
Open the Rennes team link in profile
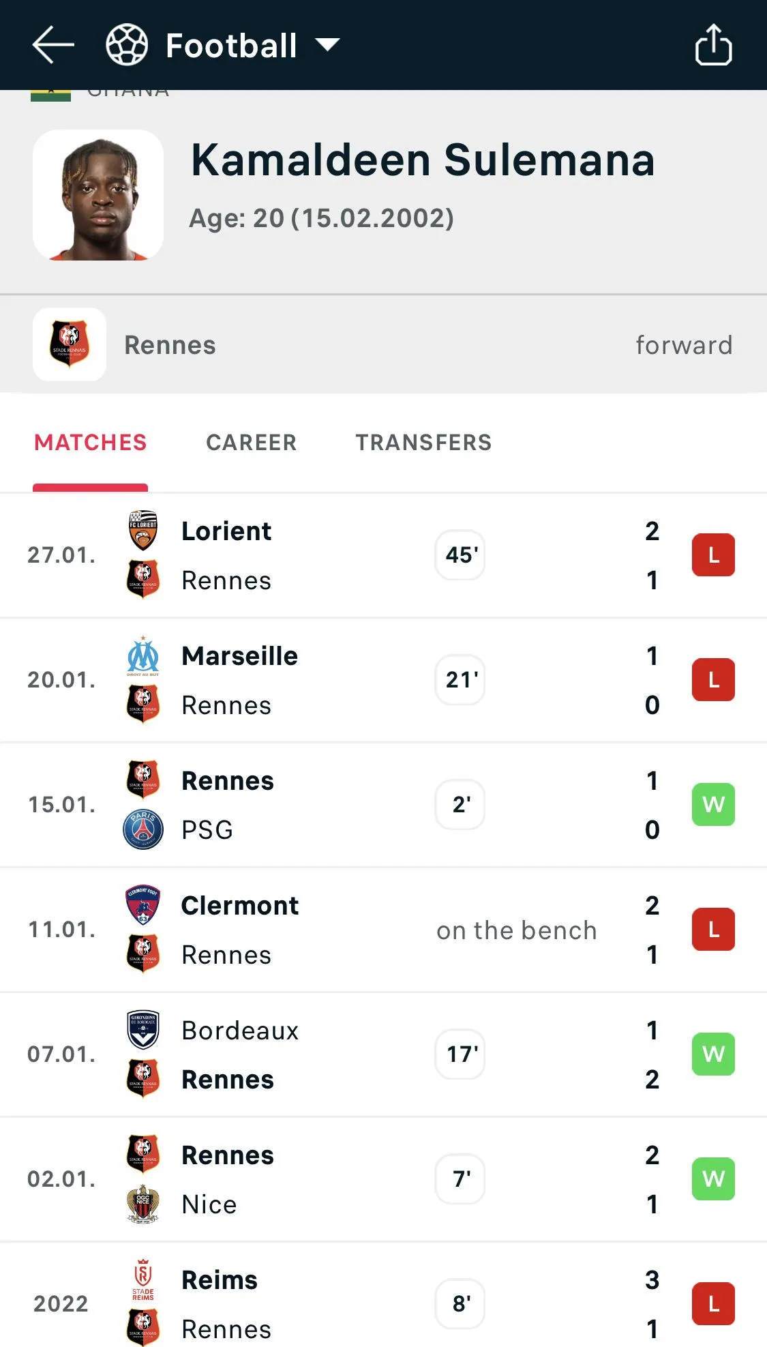click(170, 345)
